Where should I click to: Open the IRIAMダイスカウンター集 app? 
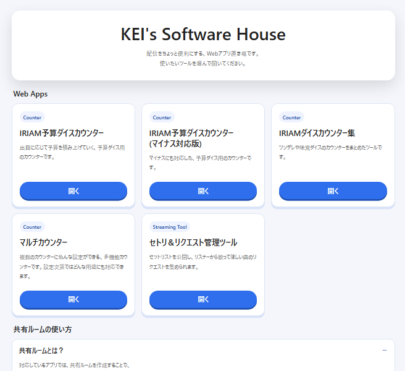(333, 191)
